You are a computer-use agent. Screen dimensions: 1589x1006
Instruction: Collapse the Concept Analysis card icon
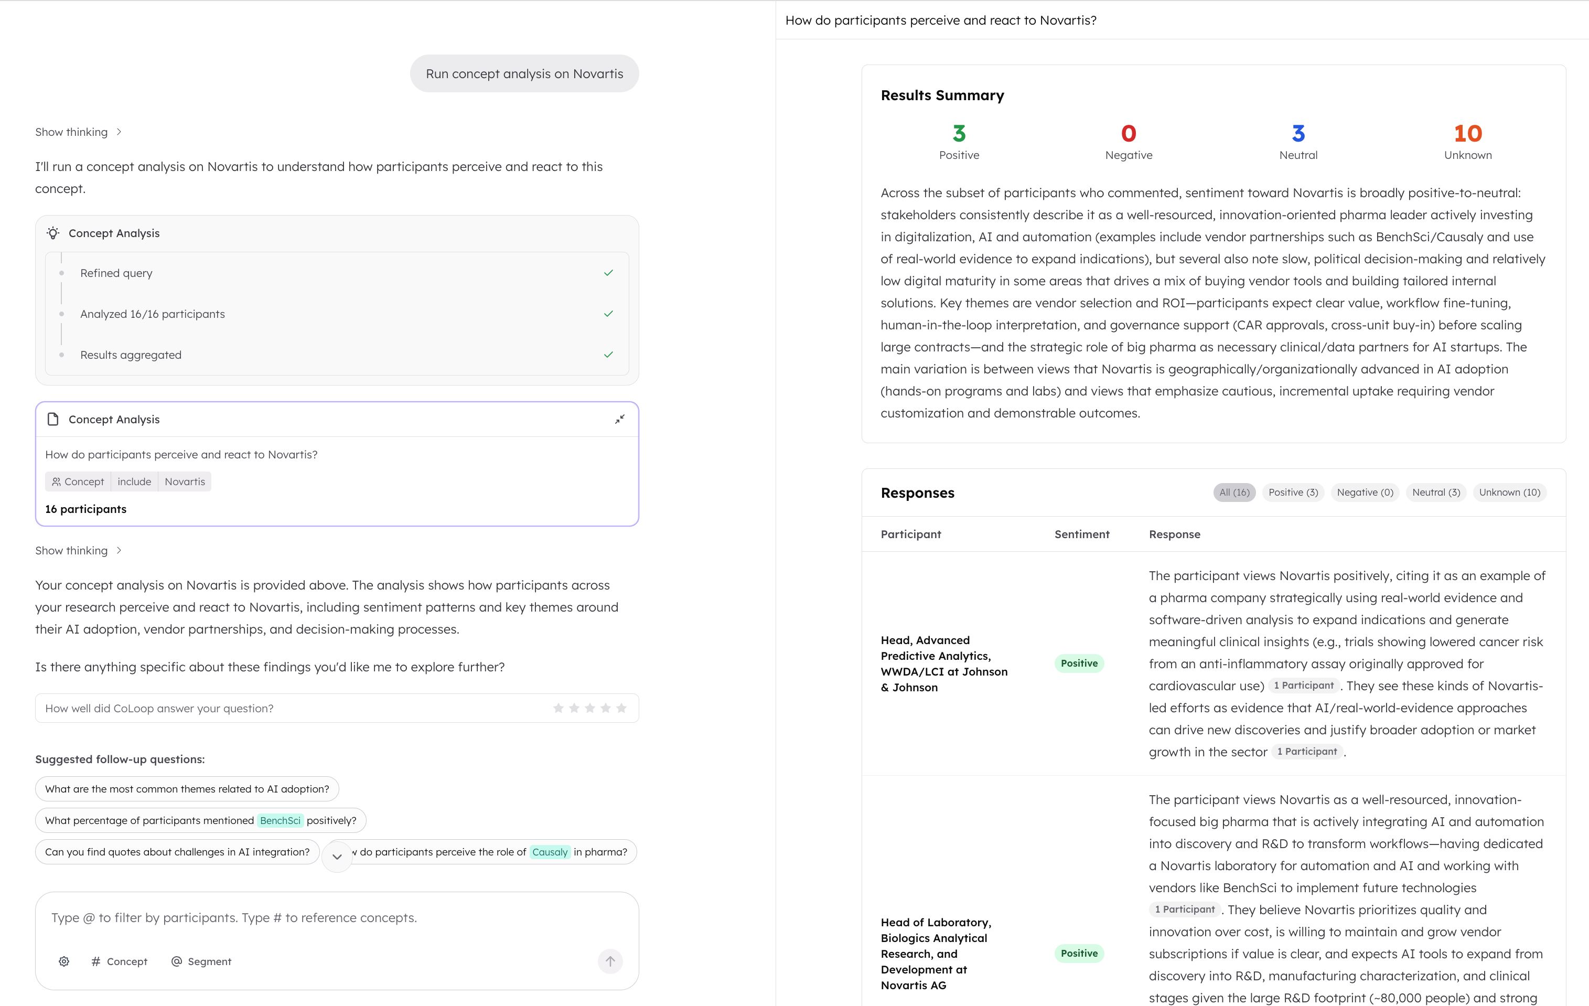(x=620, y=419)
